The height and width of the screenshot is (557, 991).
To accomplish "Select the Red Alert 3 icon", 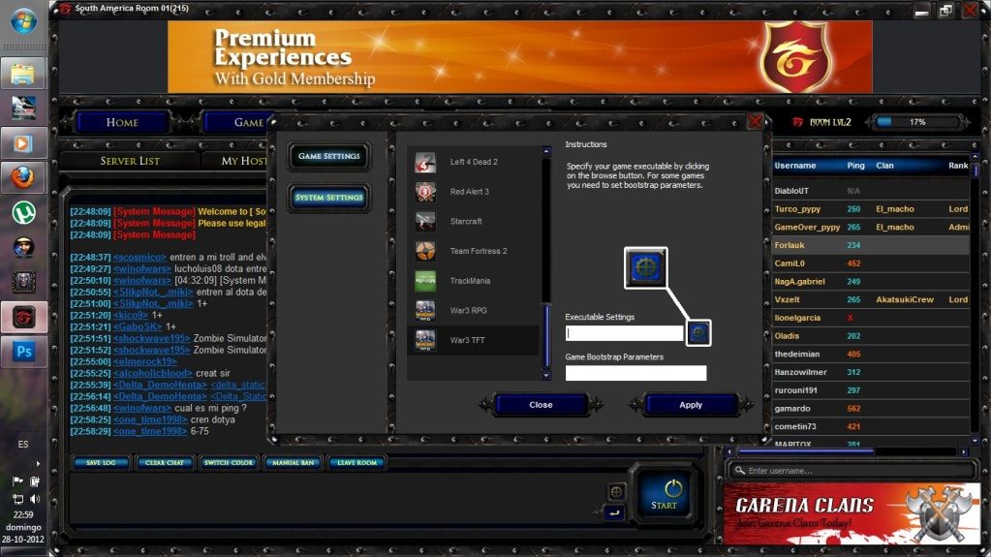I will coord(425,192).
